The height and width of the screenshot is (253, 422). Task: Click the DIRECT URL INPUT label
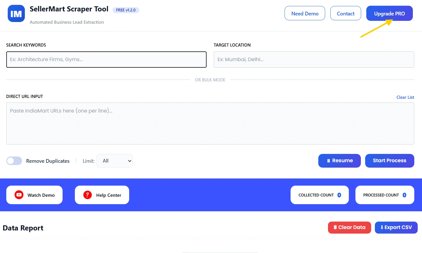[25, 97]
